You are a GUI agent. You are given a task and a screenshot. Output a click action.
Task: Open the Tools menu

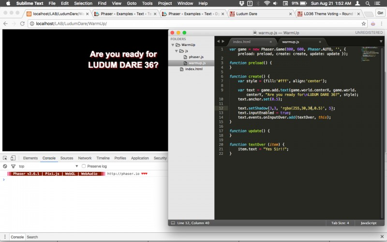click(147, 3)
